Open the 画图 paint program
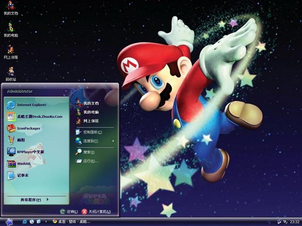The width and height of the screenshot is (302, 226). (21, 140)
